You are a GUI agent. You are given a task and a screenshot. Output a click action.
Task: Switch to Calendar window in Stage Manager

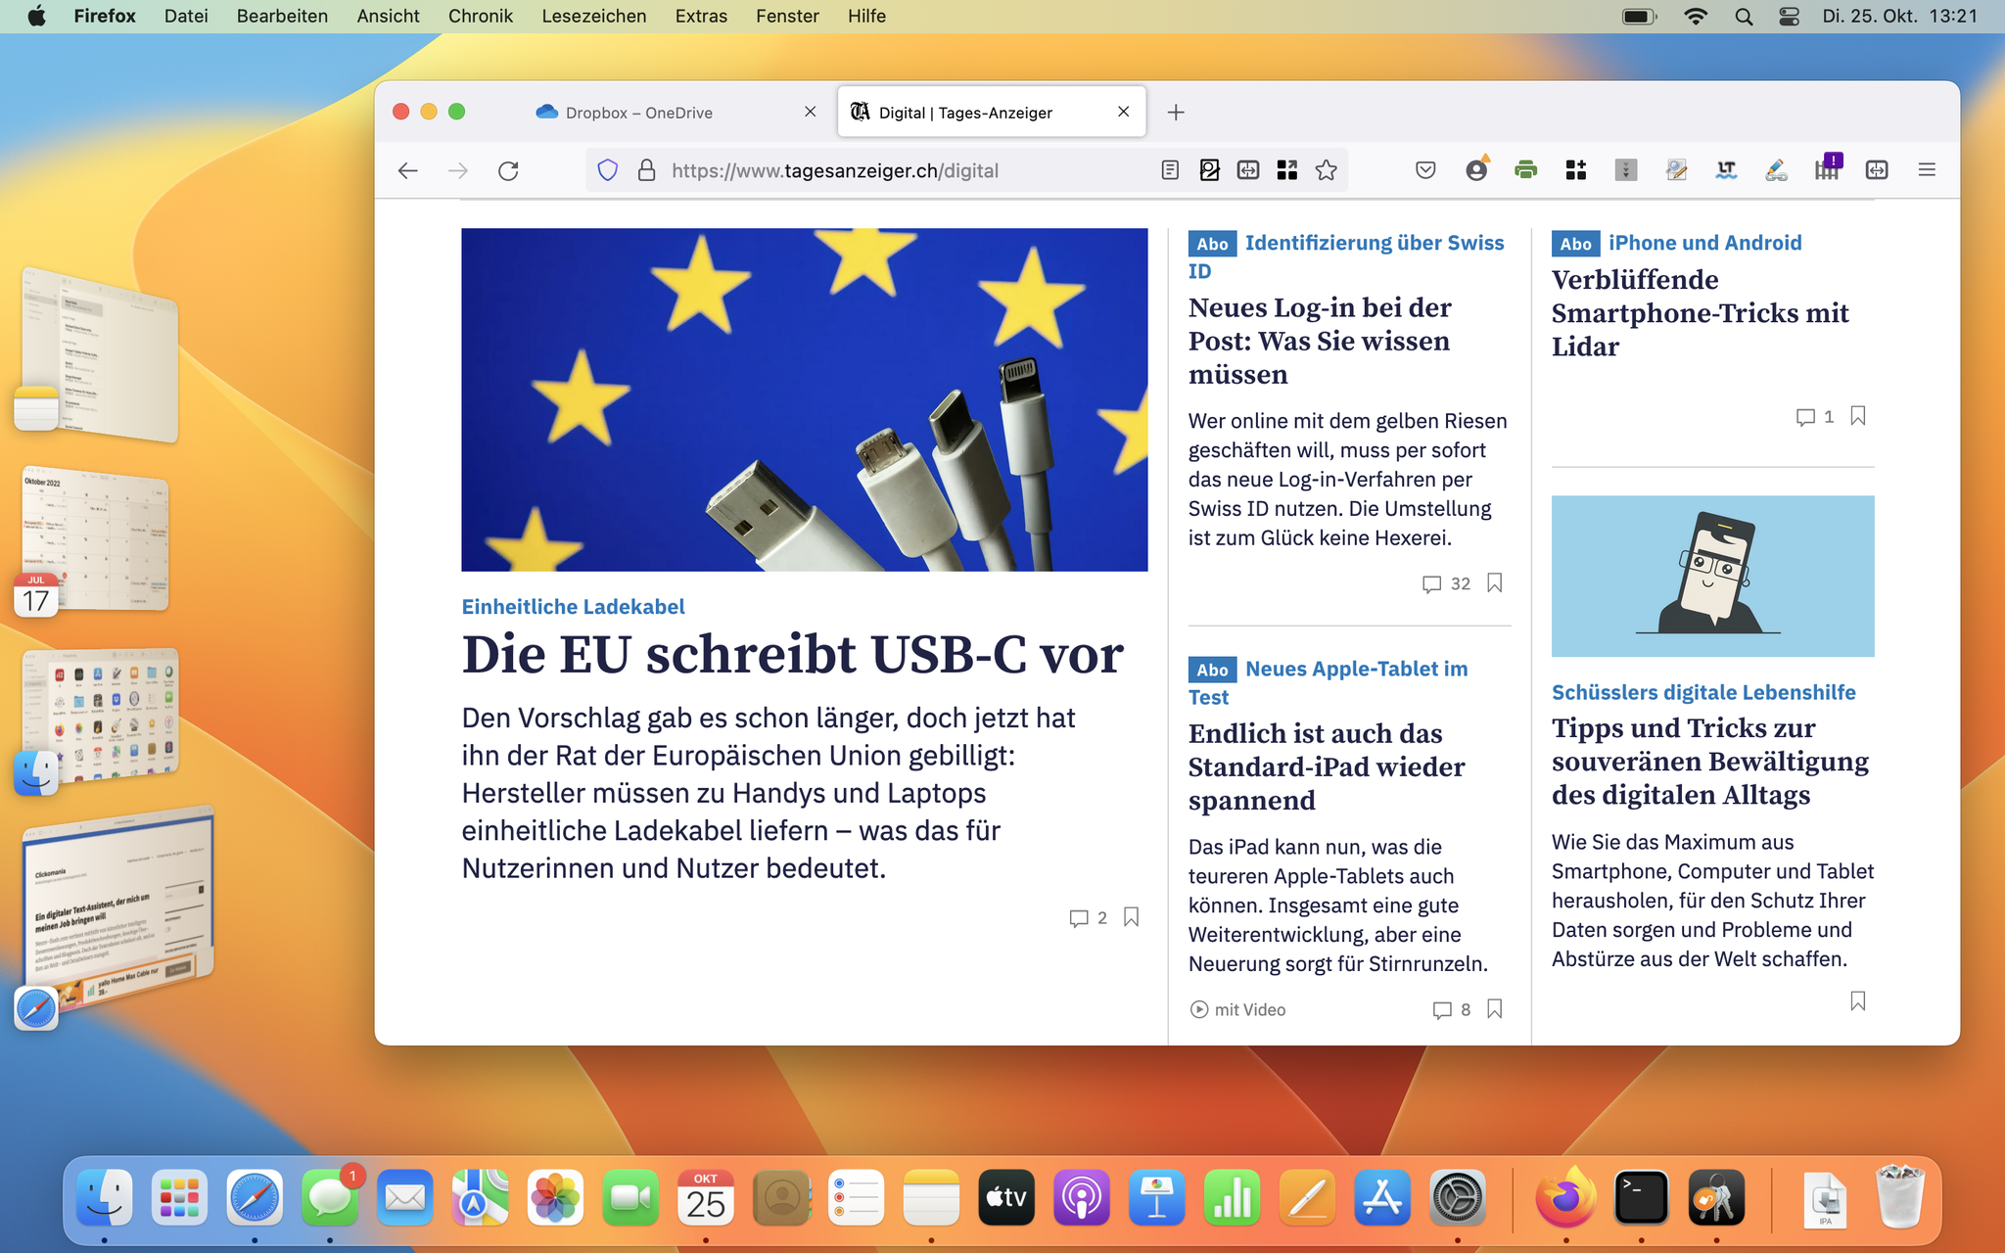click(x=96, y=540)
